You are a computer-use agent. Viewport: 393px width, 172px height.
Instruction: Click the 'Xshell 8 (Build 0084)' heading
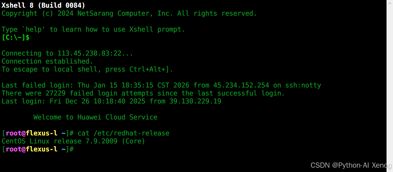(x=43, y=5)
